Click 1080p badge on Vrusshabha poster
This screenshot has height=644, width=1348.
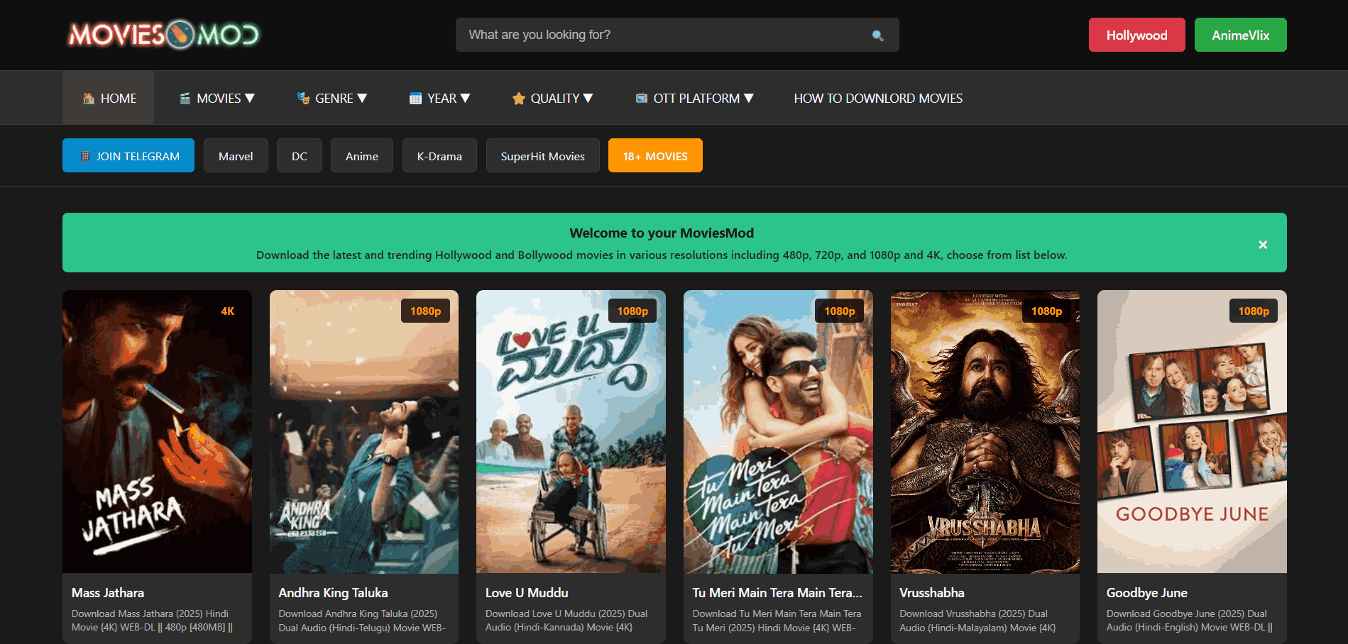[x=1046, y=311]
